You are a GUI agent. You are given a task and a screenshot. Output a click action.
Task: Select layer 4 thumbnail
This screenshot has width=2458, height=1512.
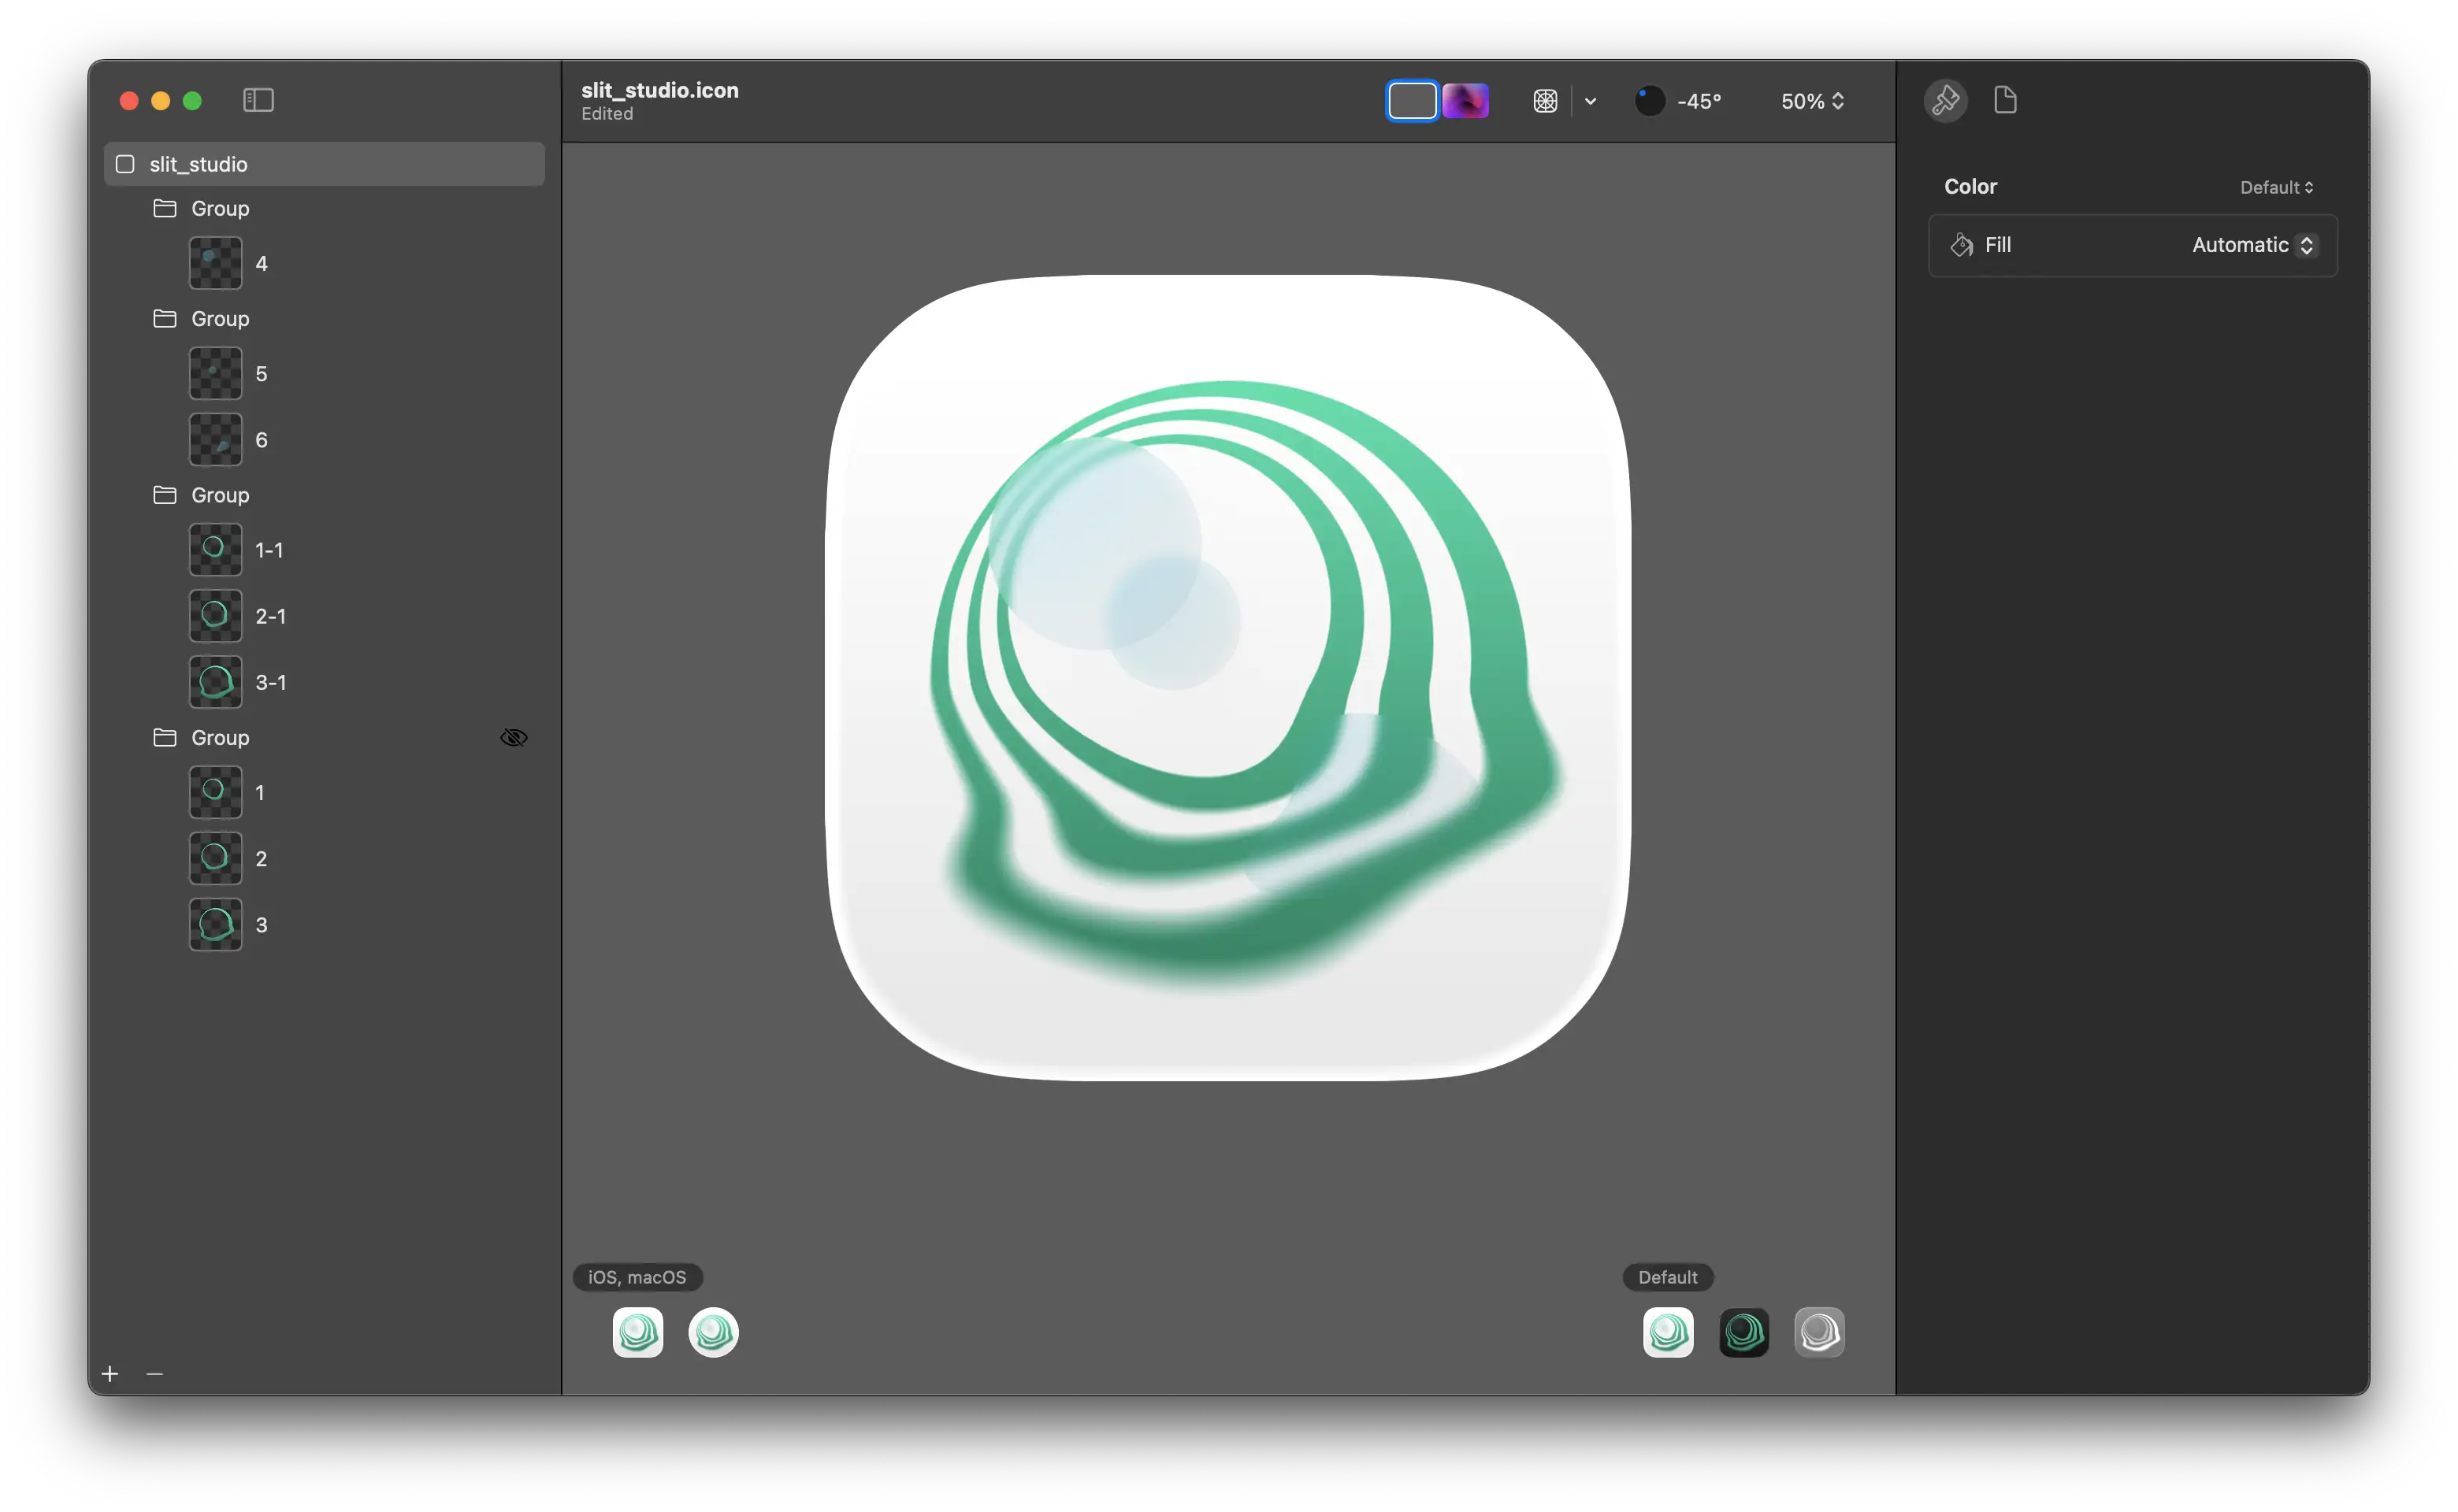[215, 263]
